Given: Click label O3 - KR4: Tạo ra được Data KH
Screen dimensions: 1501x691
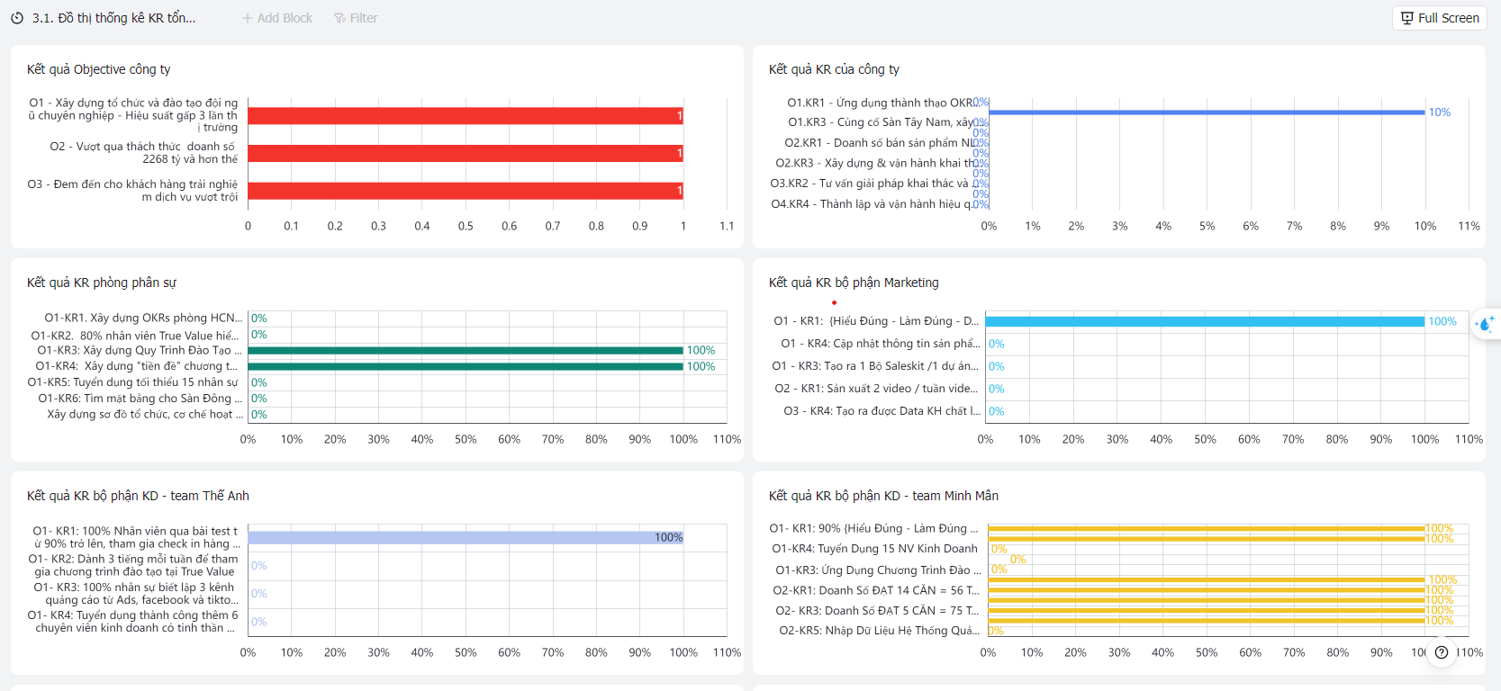Looking at the screenshot, I should point(882,411).
